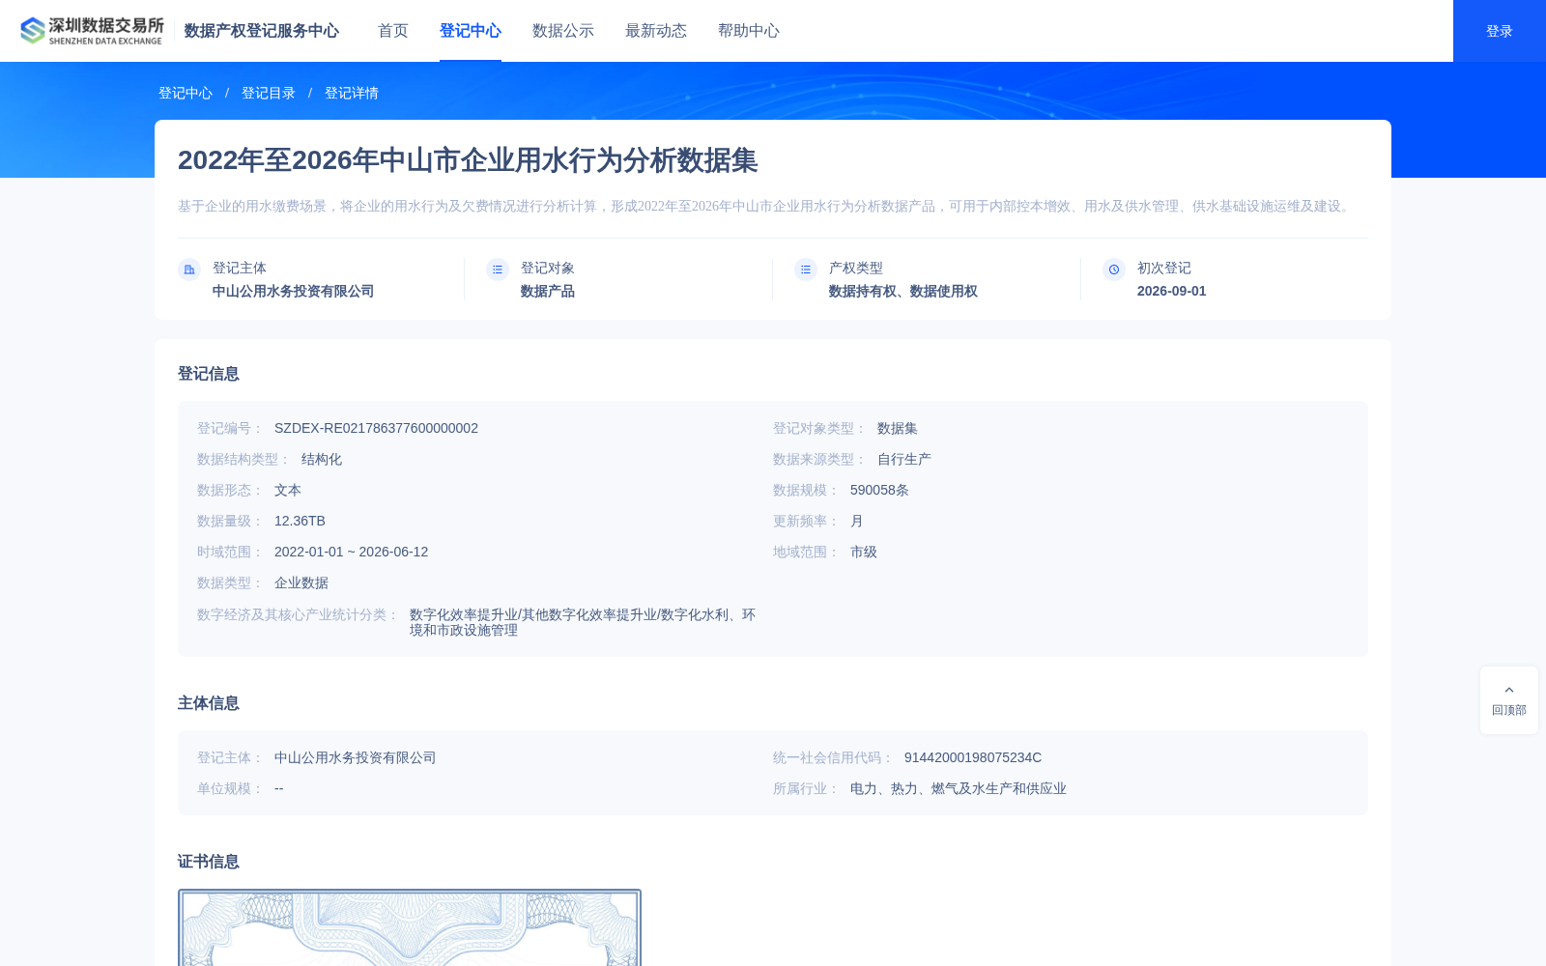1546x966 pixels.
Task: Click the 回顶部 label text
Action: click(1509, 710)
